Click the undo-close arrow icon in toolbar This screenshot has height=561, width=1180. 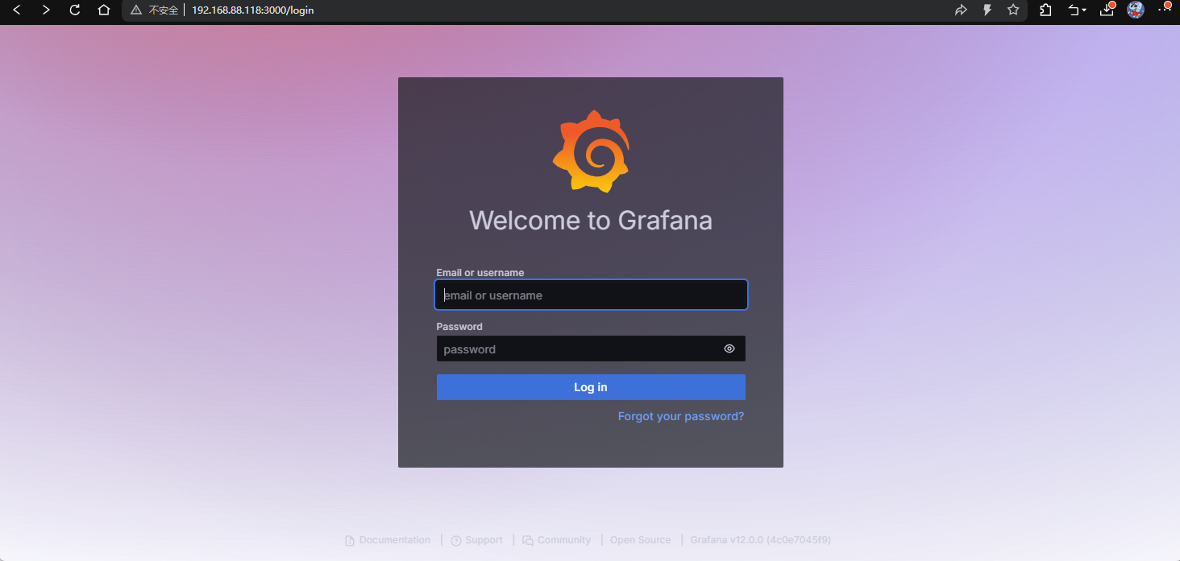tap(1074, 10)
